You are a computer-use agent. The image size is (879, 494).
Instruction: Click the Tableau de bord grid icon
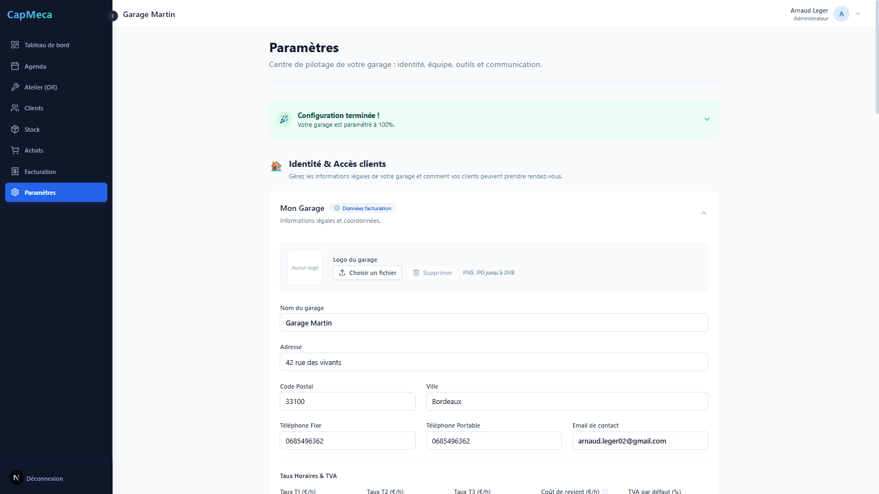[x=15, y=45]
